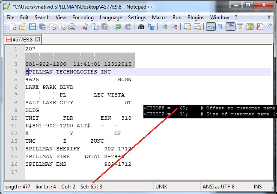Click "LEC VISTA" on line 7

(109, 95)
